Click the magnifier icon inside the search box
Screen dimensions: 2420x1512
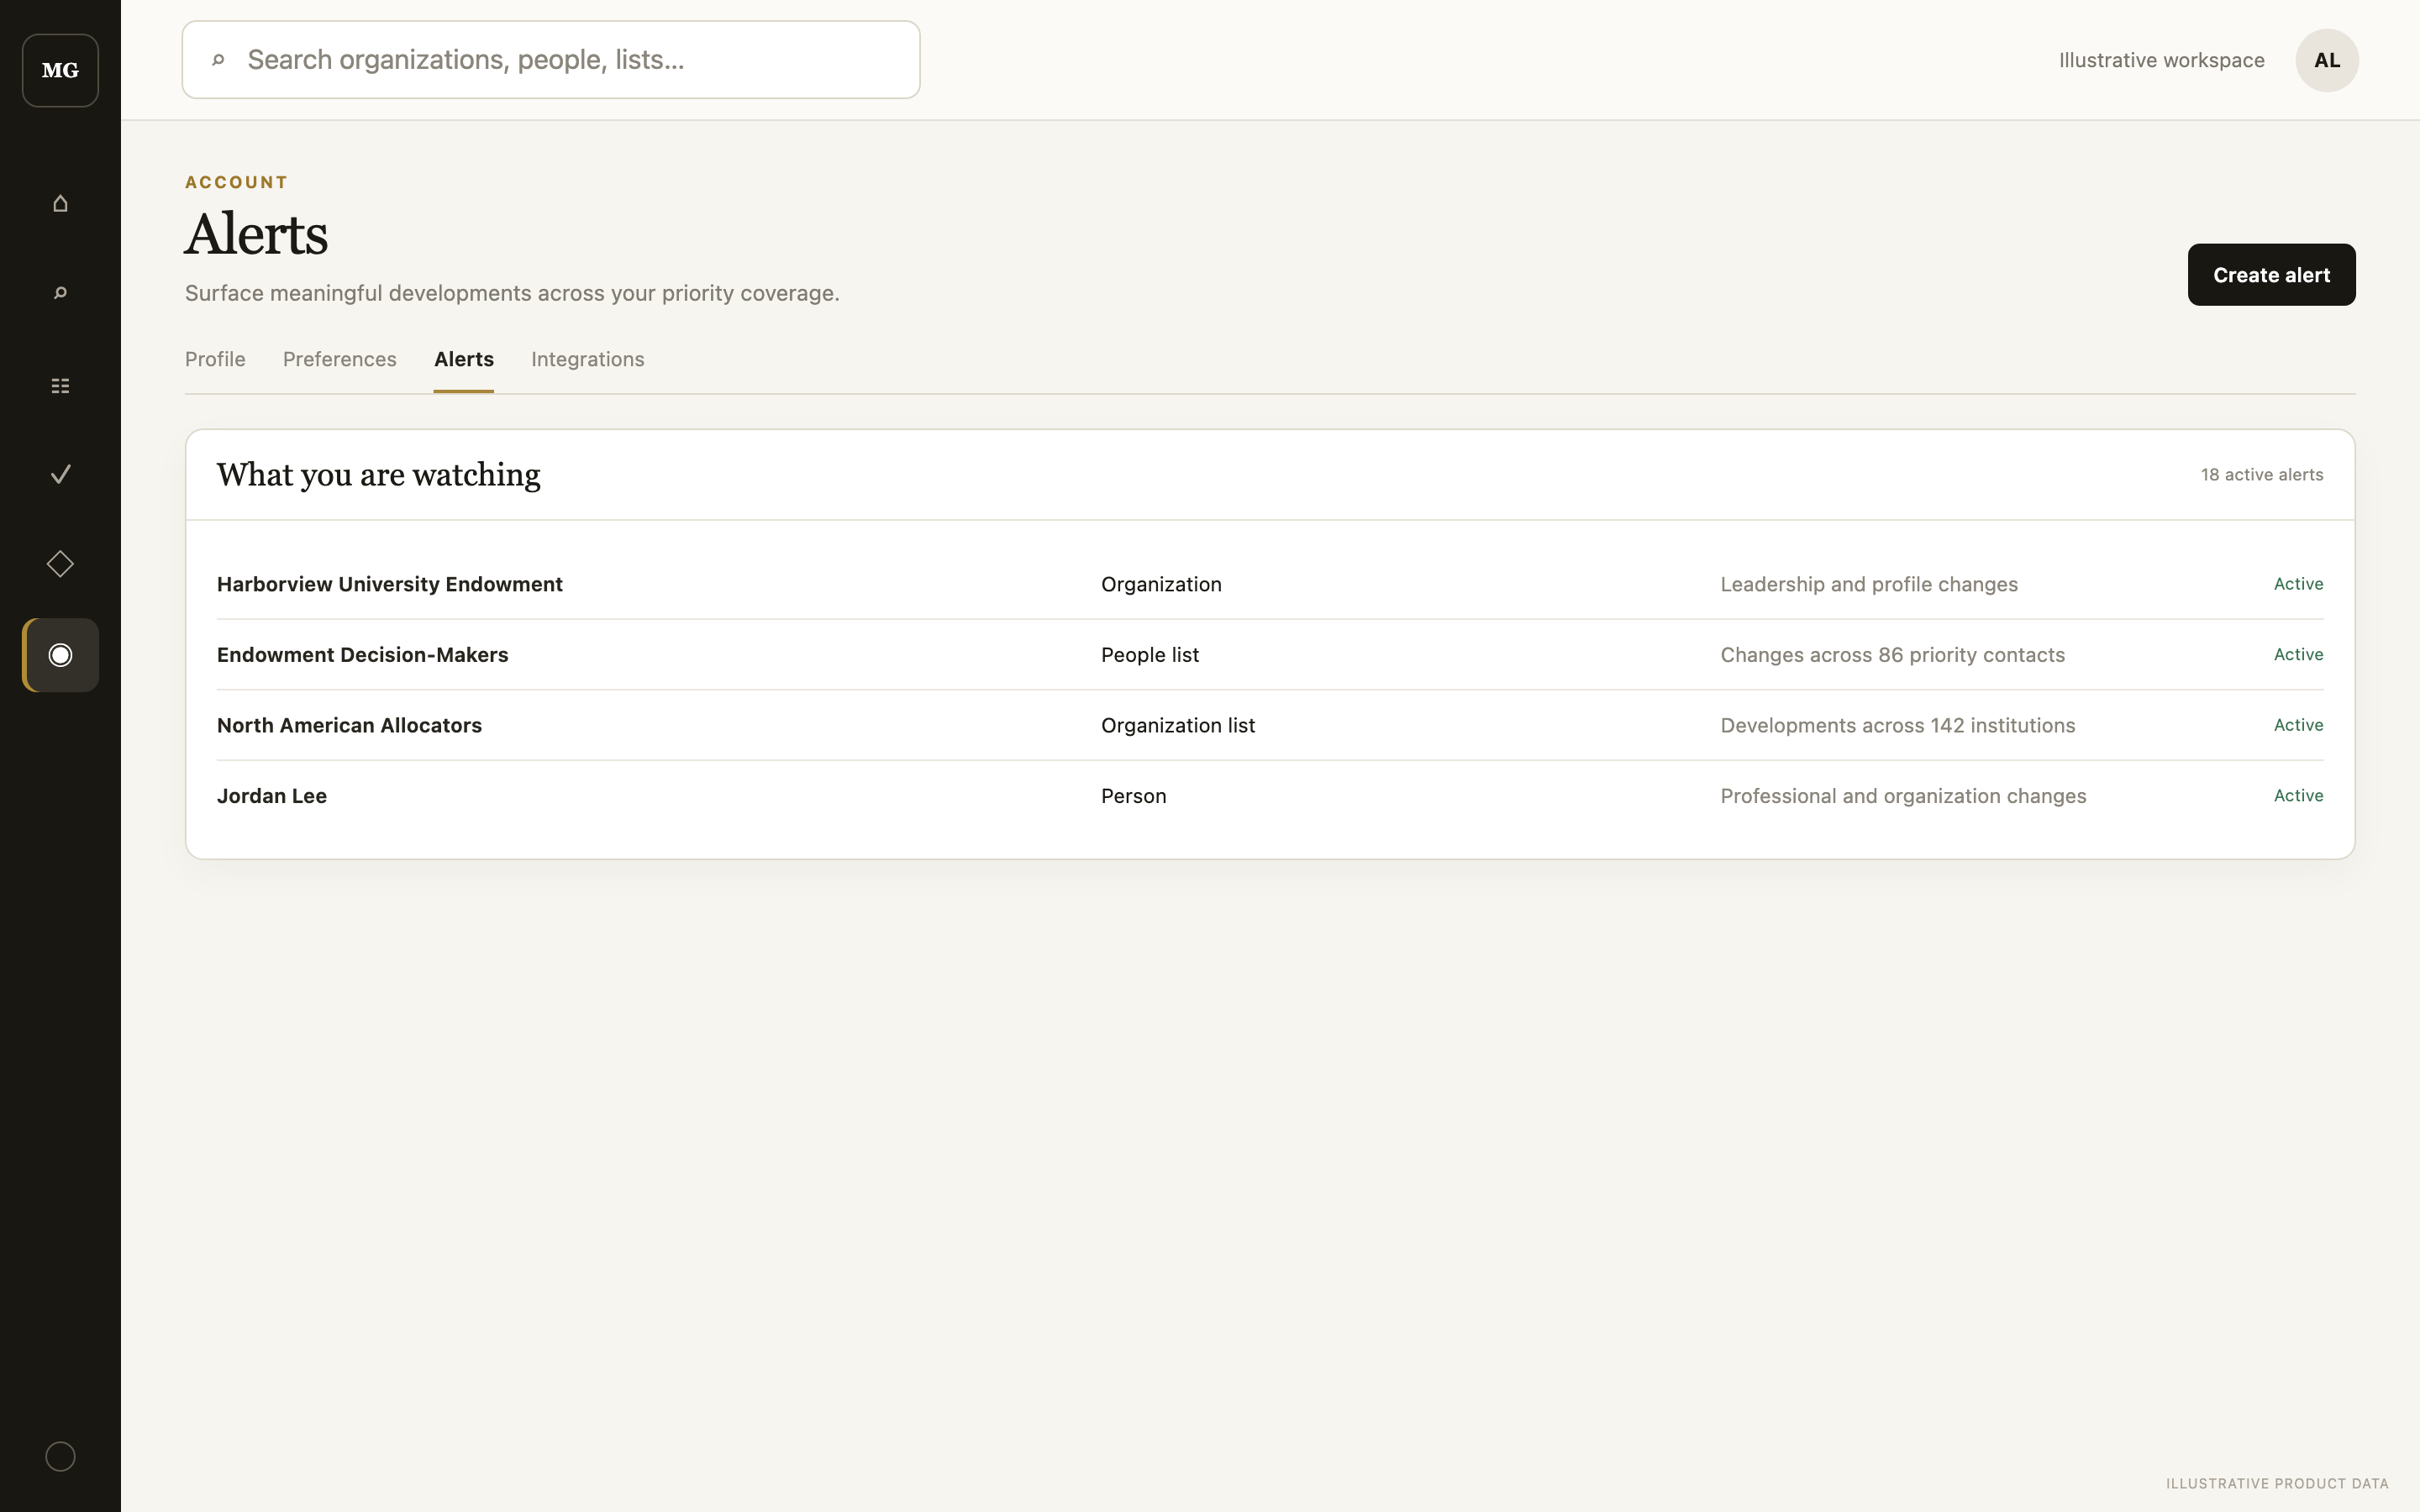pos(218,60)
